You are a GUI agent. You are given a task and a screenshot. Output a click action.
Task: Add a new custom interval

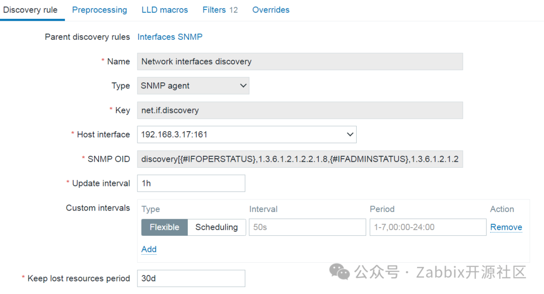(149, 249)
